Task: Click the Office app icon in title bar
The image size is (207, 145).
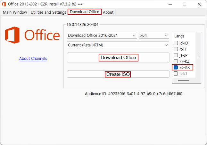Action: coord(4,4)
